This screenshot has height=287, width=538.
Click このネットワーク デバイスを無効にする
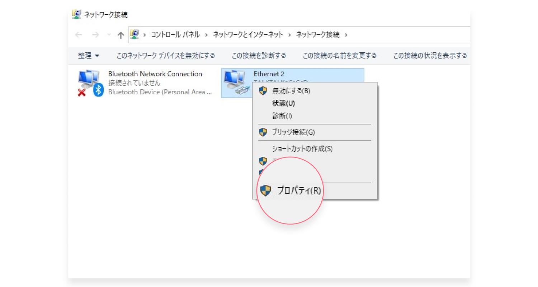coord(166,56)
